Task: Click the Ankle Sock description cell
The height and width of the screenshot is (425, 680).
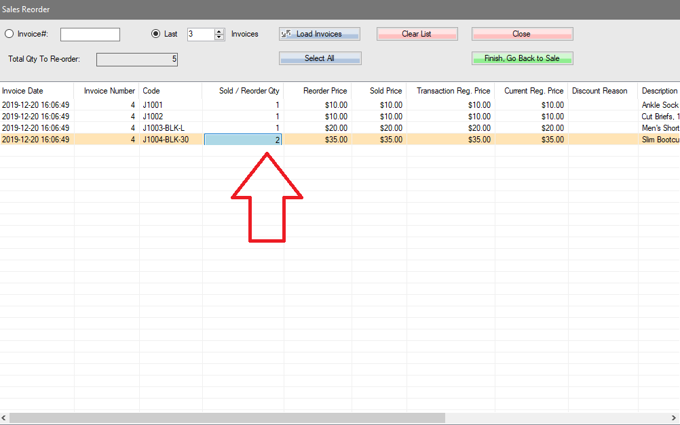Action: pos(659,105)
